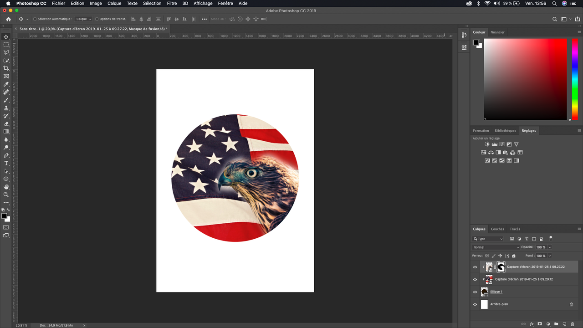Click the add layer style fx icon
583x328 pixels.
pyautogui.click(x=532, y=324)
